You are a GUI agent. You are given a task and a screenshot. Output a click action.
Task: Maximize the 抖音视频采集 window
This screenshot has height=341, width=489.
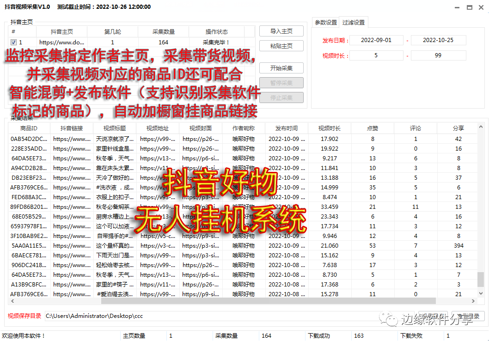coord(469,7)
